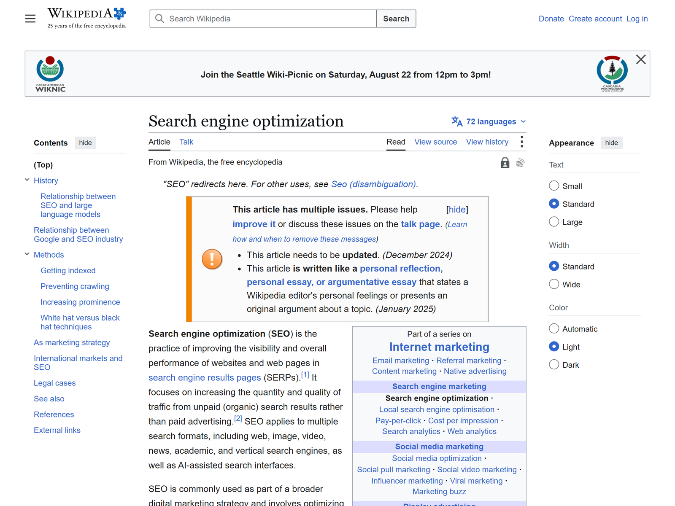Select Dark color mode
Viewport: 675px width, 506px height.
click(x=554, y=364)
